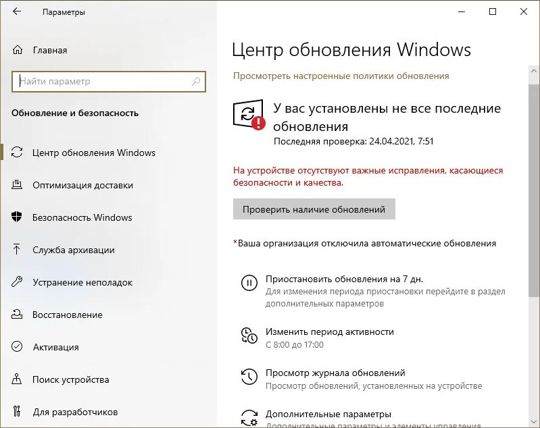Focus the Найти параметр search field
540x428 pixels.
point(109,82)
